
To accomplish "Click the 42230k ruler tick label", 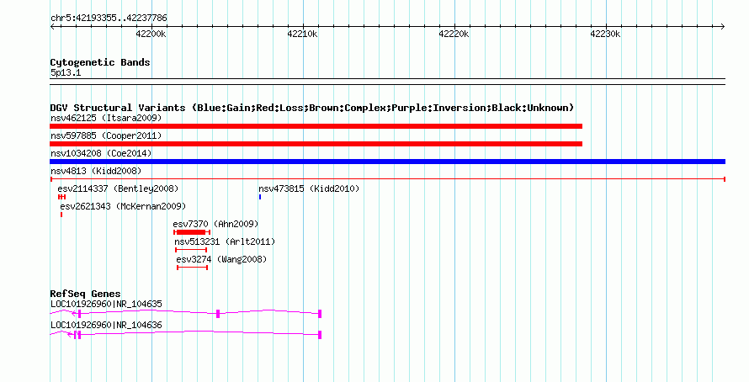I will pyautogui.click(x=605, y=34).
